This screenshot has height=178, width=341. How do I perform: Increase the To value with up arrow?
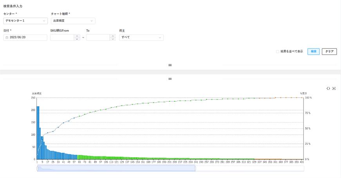(x=113, y=36)
